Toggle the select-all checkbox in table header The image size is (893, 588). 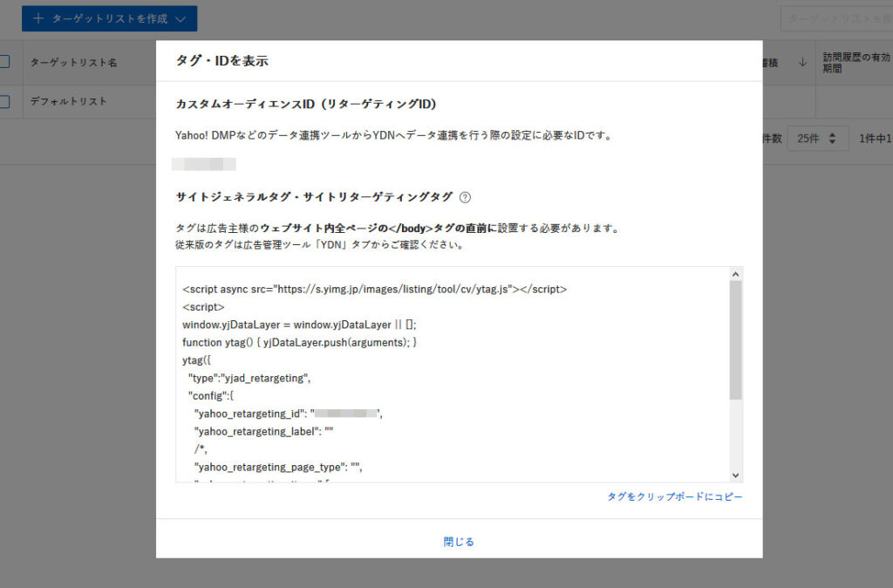tap(3, 62)
